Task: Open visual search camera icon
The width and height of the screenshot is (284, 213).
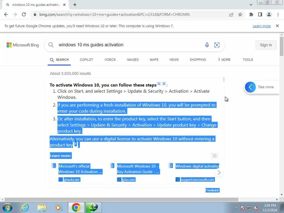Action: click(x=217, y=45)
